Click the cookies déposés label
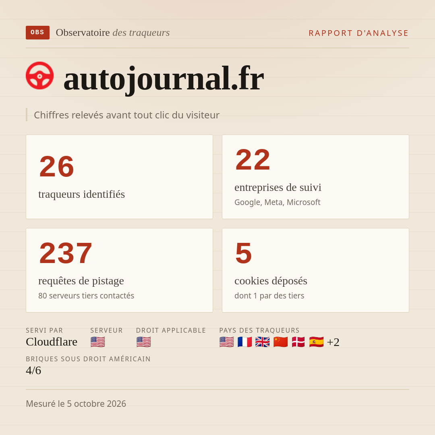Screen dimensions: 435x435 (x=271, y=281)
